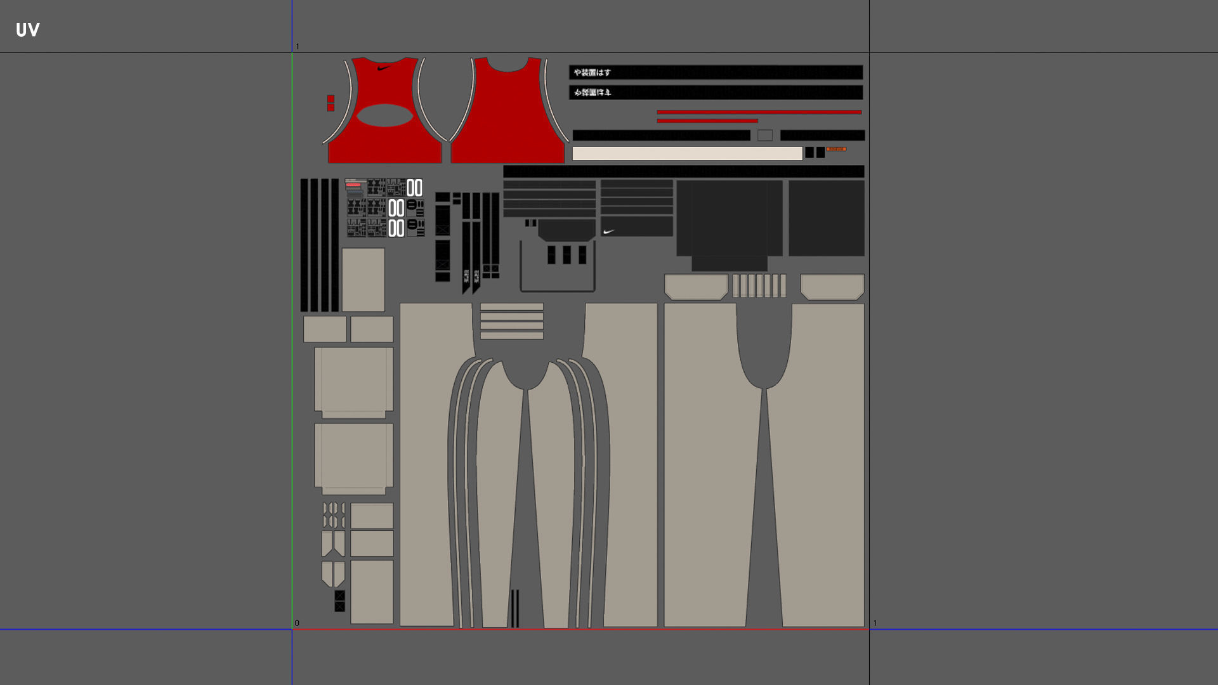Select the two small red squares beside the jersey

[331, 103]
